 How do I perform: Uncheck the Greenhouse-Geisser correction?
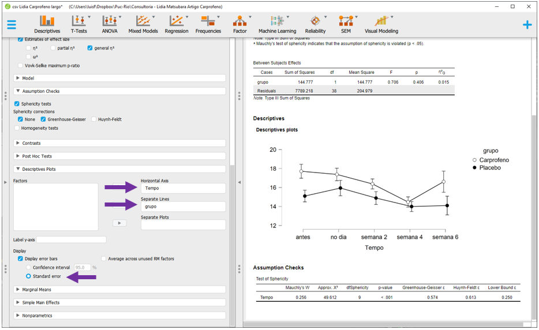44,119
